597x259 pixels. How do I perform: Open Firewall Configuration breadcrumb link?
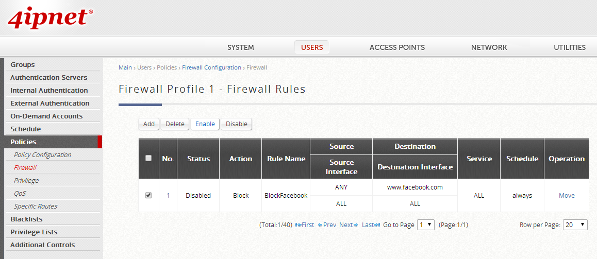(x=211, y=67)
